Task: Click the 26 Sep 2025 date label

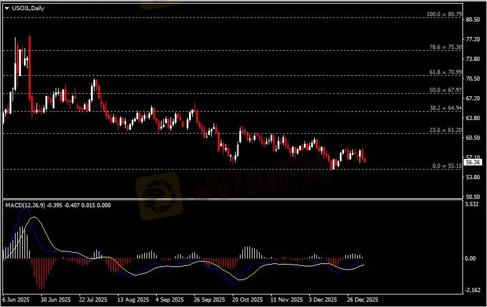Action: 209,300
